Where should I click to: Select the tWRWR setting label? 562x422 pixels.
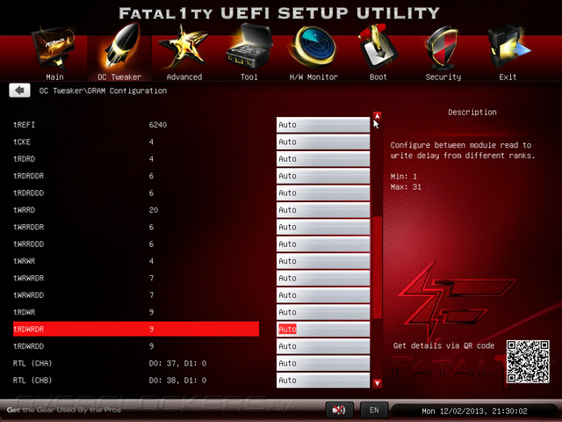pos(24,261)
